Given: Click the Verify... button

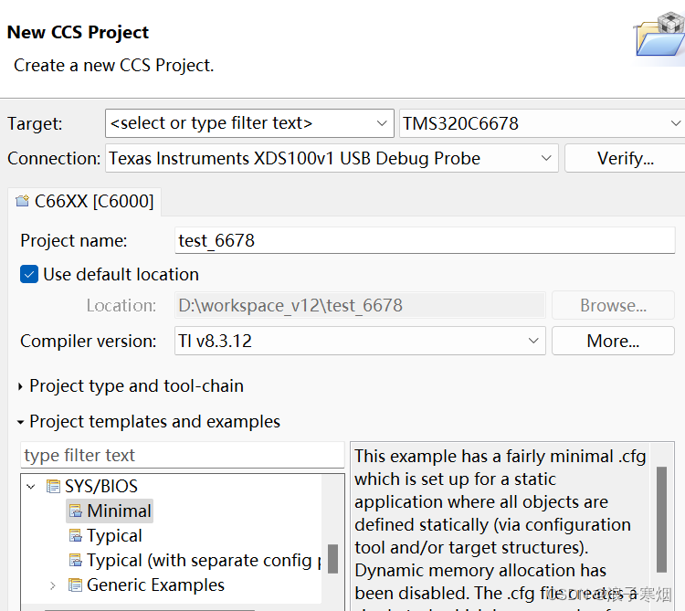Looking at the screenshot, I should point(625,158).
